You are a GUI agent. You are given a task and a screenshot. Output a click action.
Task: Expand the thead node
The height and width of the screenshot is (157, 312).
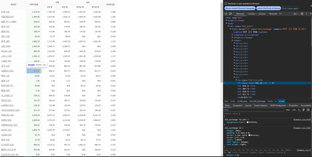point(232,38)
